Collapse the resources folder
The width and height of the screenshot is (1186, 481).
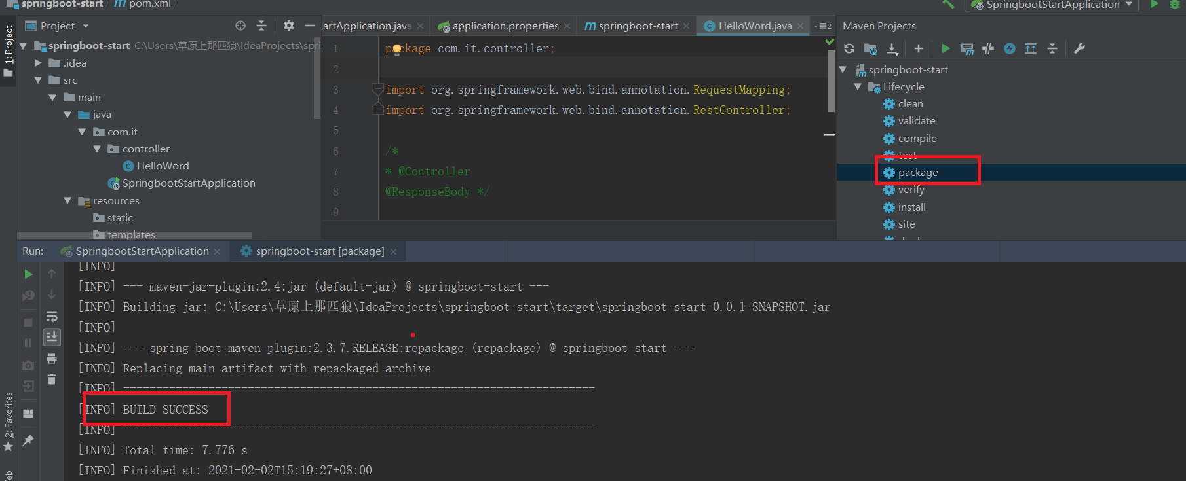tap(67, 200)
